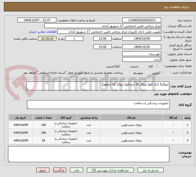196x177 pixels.
Task: Select the متوسط purchase type radio
Action: (x=147, y=72)
